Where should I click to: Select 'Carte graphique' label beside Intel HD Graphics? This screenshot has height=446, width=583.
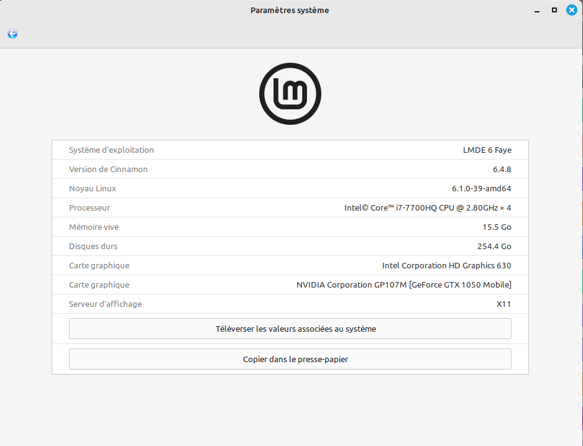(99, 265)
